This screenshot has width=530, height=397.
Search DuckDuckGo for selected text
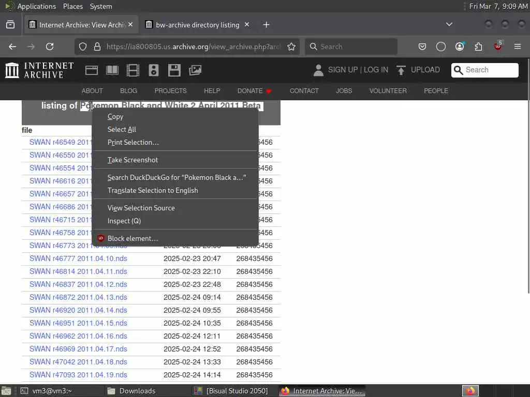[175, 177]
